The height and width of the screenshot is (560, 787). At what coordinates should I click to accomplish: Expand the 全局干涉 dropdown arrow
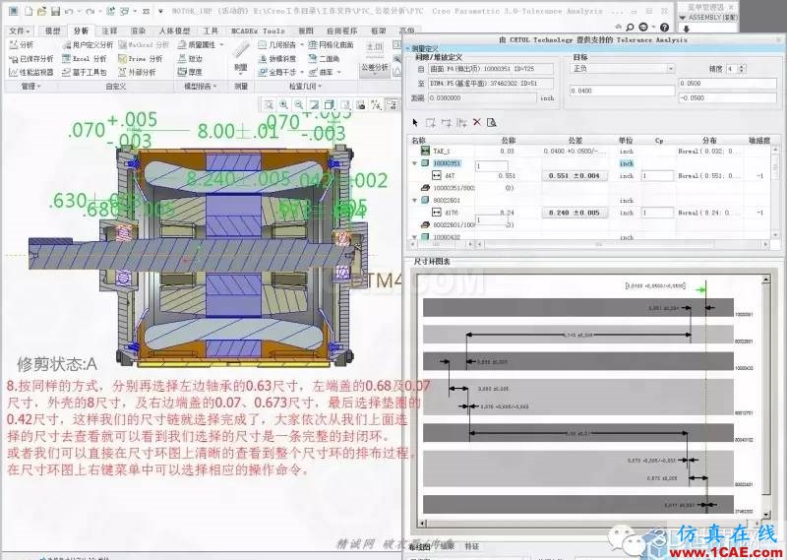coord(303,72)
